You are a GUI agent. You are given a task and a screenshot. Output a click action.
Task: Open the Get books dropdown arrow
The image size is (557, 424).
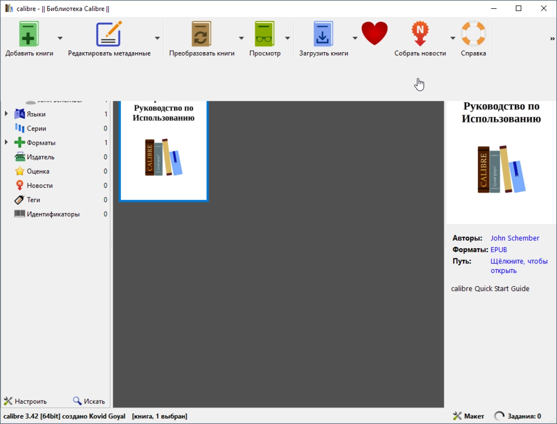point(355,38)
